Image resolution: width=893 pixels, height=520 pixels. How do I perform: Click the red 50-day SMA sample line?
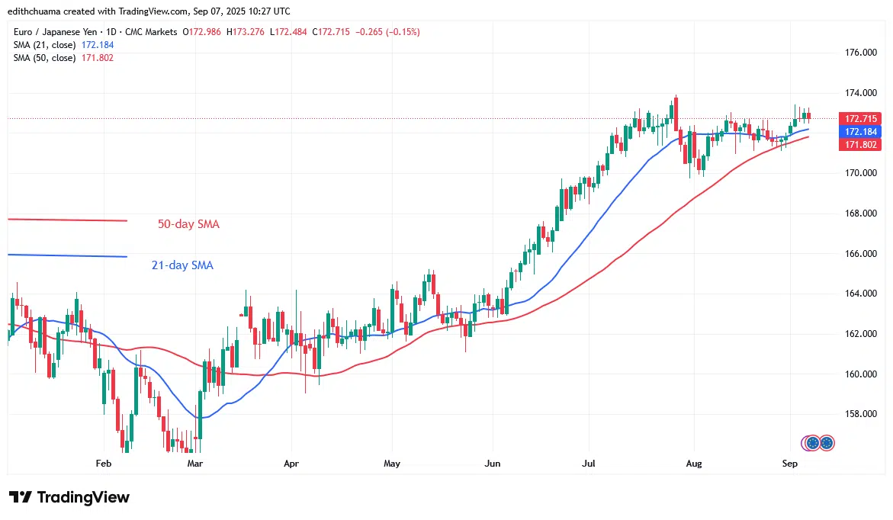tap(67, 220)
